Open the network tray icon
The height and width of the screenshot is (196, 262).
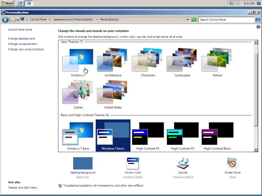pos(231,3)
